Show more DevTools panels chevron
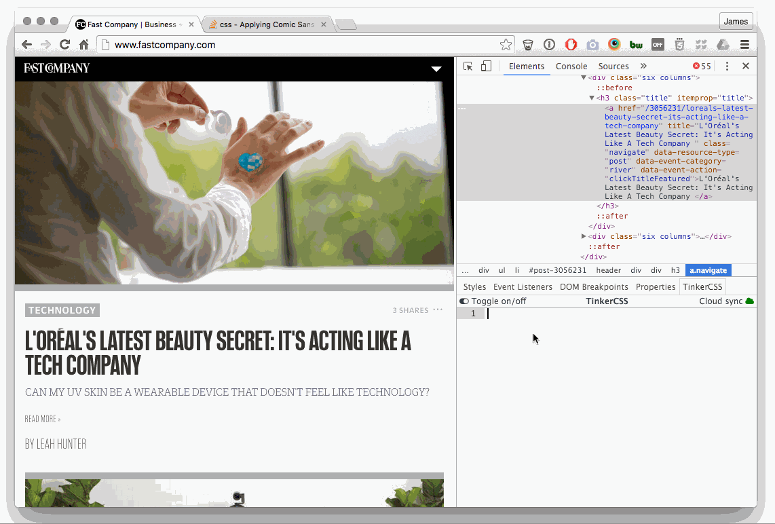 pos(643,66)
